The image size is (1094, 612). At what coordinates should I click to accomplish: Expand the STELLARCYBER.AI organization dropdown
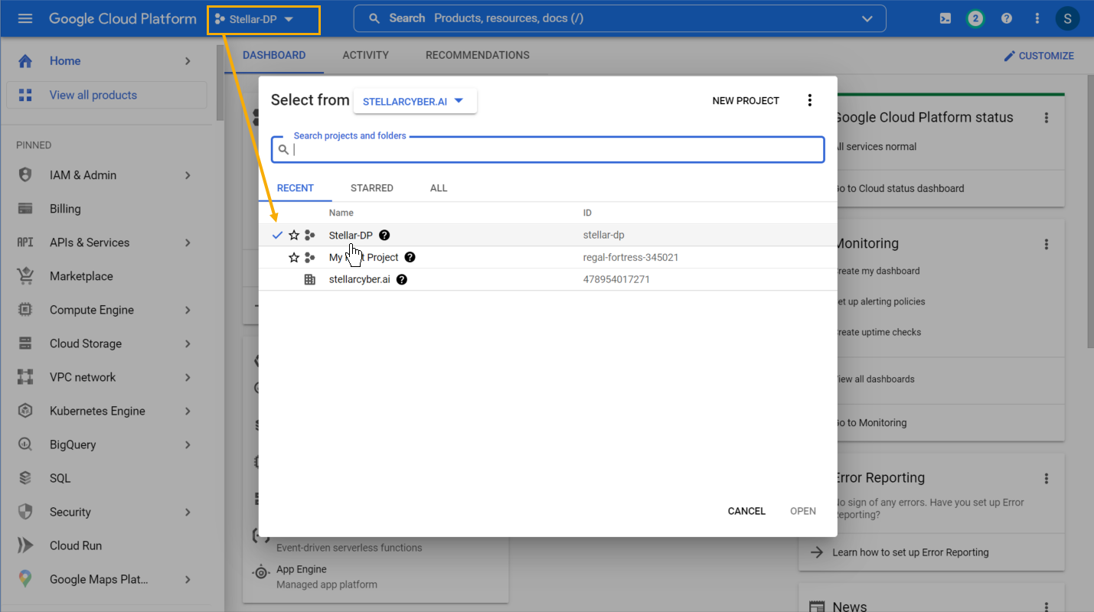point(414,101)
